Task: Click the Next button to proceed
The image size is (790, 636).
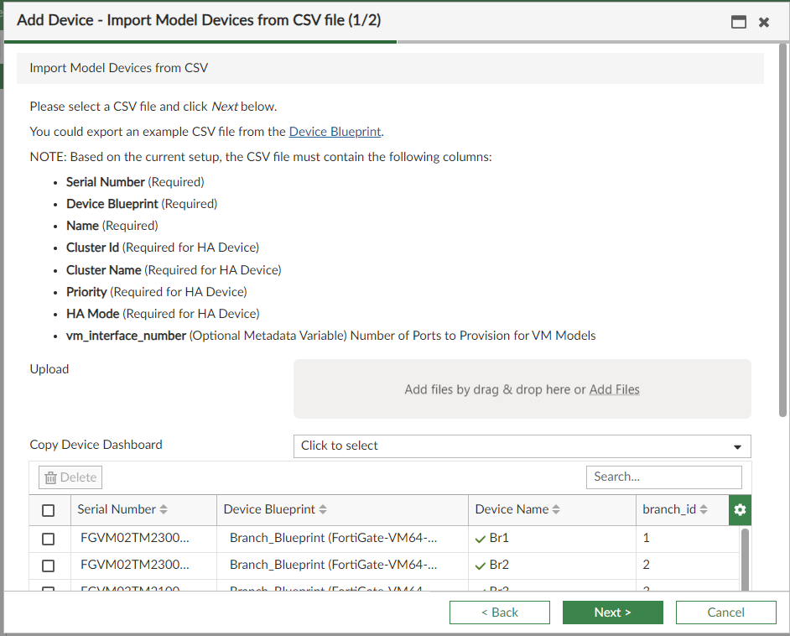Action: coord(612,612)
